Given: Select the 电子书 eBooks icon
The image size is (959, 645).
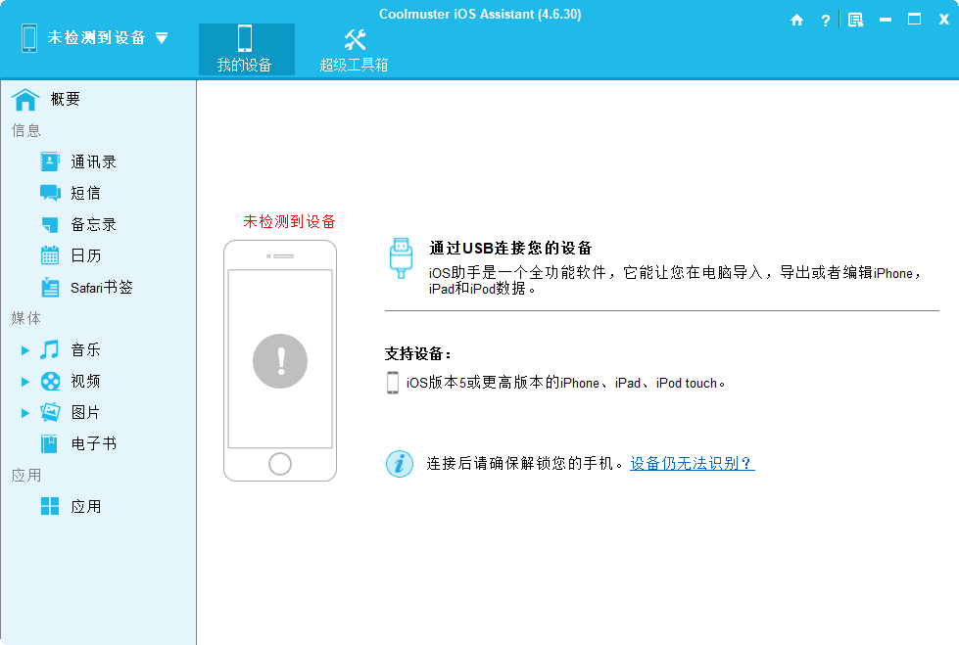Looking at the screenshot, I should coord(49,443).
